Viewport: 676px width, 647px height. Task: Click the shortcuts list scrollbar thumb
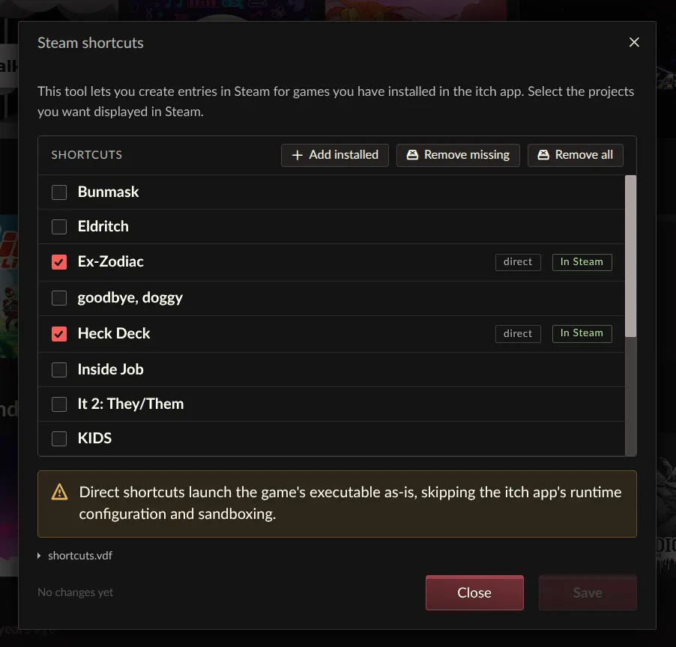pos(630,256)
